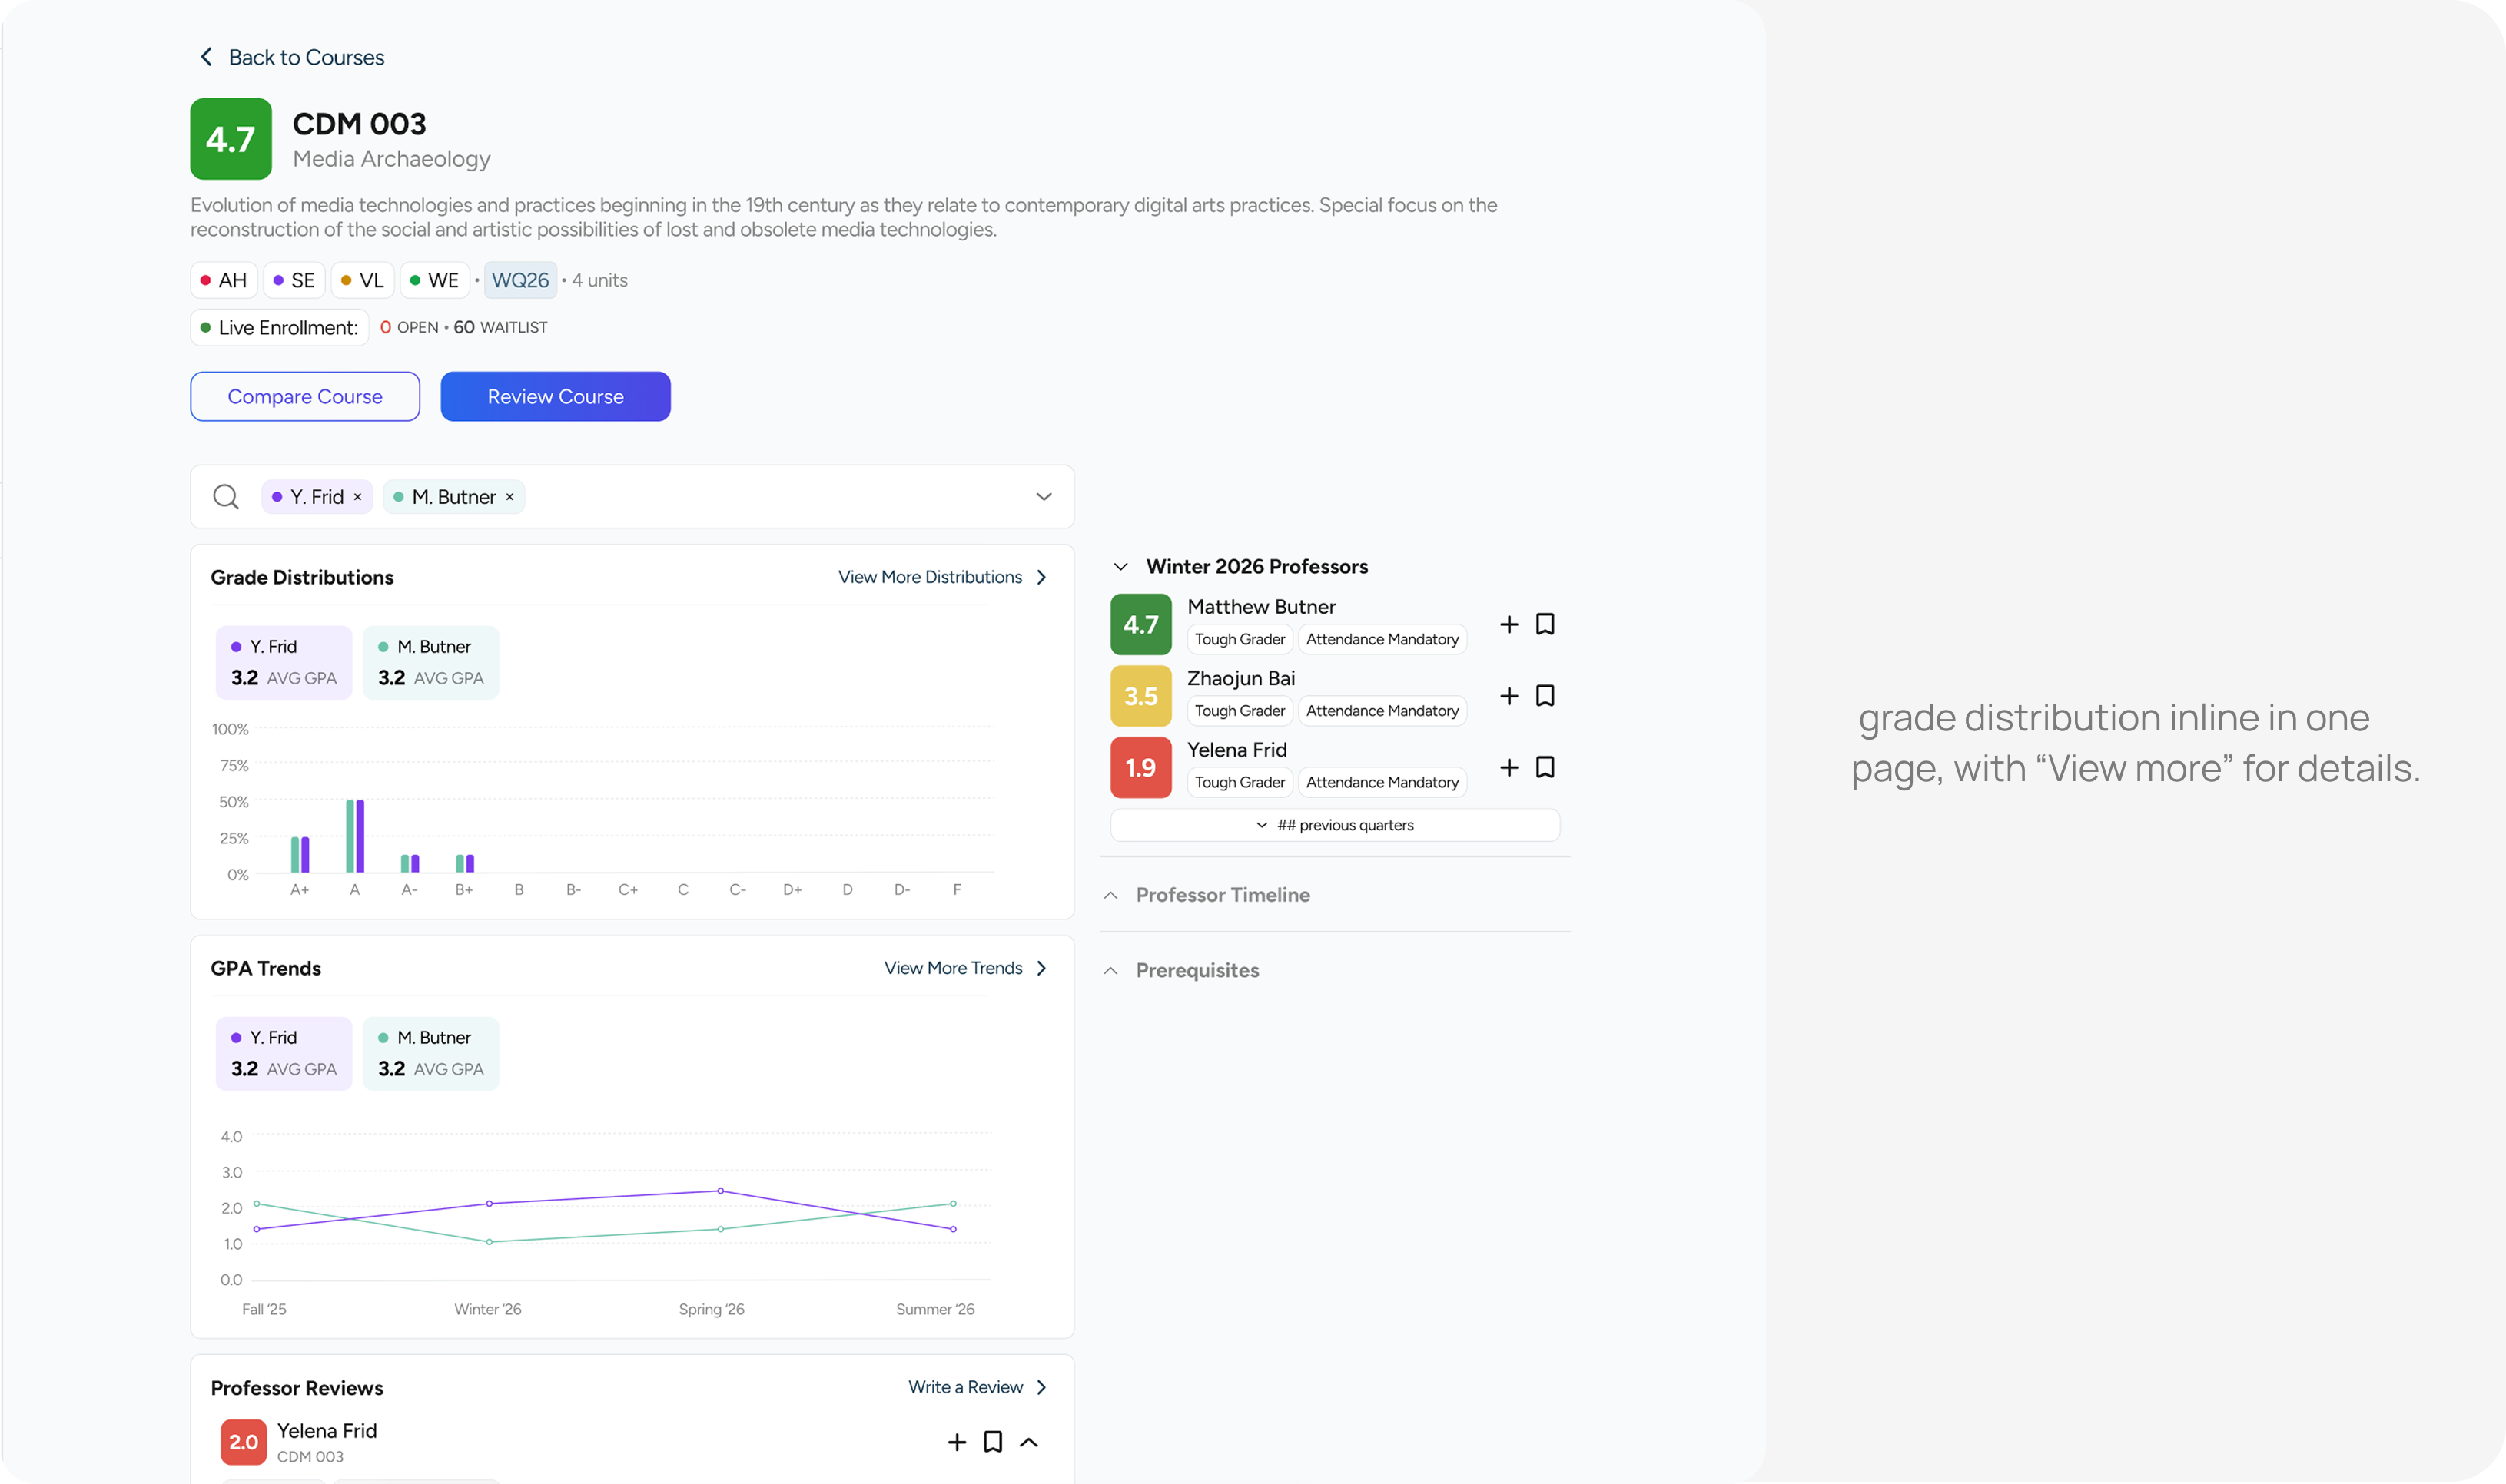Toggle Y. Frid legend in GPA Trends
Viewport: 2506px width, 1484px height.
click(284, 1053)
